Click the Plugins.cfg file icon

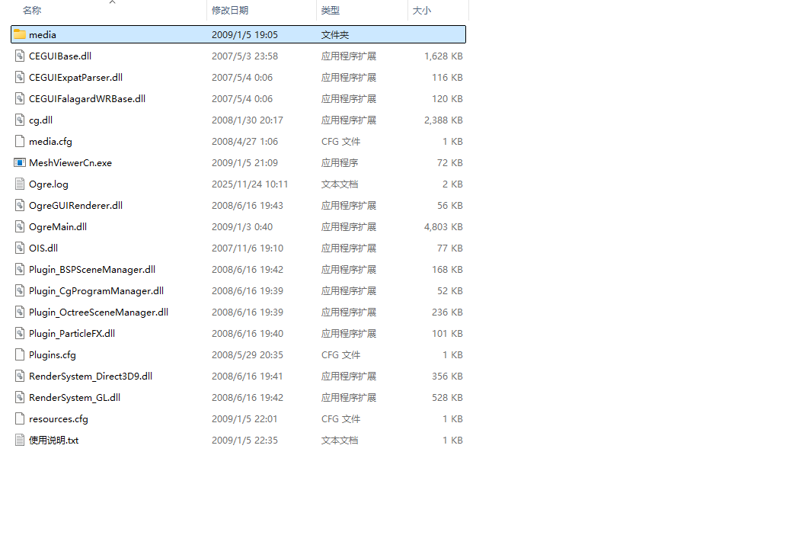point(20,354)
